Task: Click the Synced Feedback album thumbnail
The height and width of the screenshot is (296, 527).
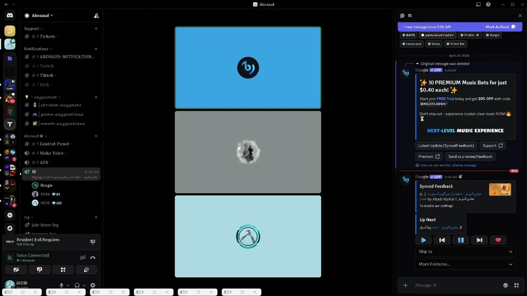Action: 500,190
